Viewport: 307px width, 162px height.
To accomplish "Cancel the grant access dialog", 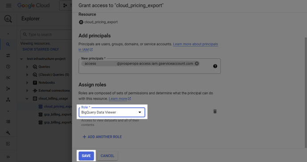I will 107,156.
